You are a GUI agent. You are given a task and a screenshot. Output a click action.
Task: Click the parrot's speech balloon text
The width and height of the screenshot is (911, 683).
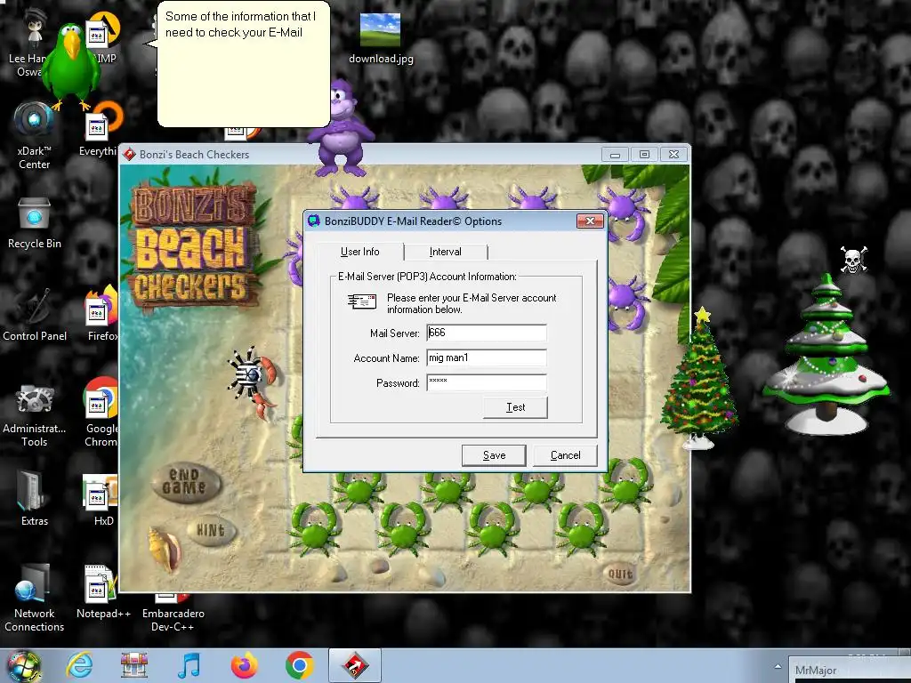coord(240,24)
